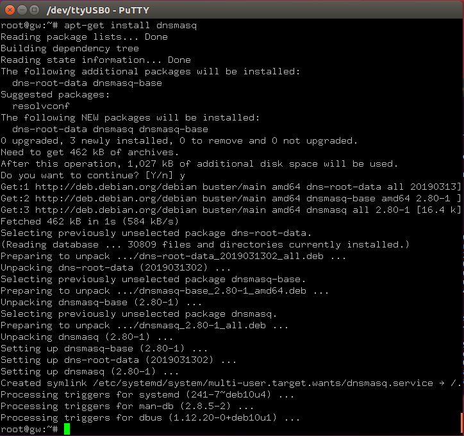Click 'Reading state information... Done' line
Image resolution: width=464 pixels, height=436 pixels.
pyautogui.click(x=96, y=60)
